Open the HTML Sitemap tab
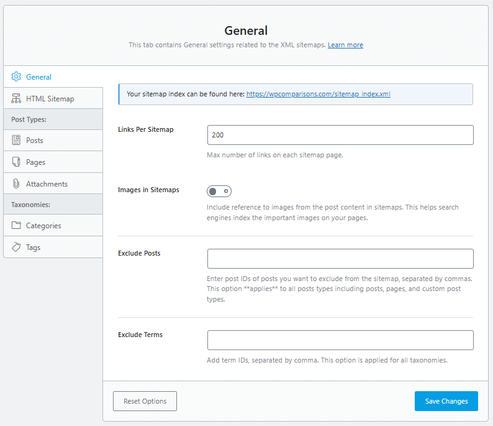The image size is (493, 426). point(50,99)
